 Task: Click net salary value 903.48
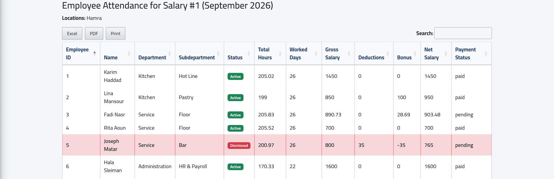pyautogui.click(x=432, y=115)
